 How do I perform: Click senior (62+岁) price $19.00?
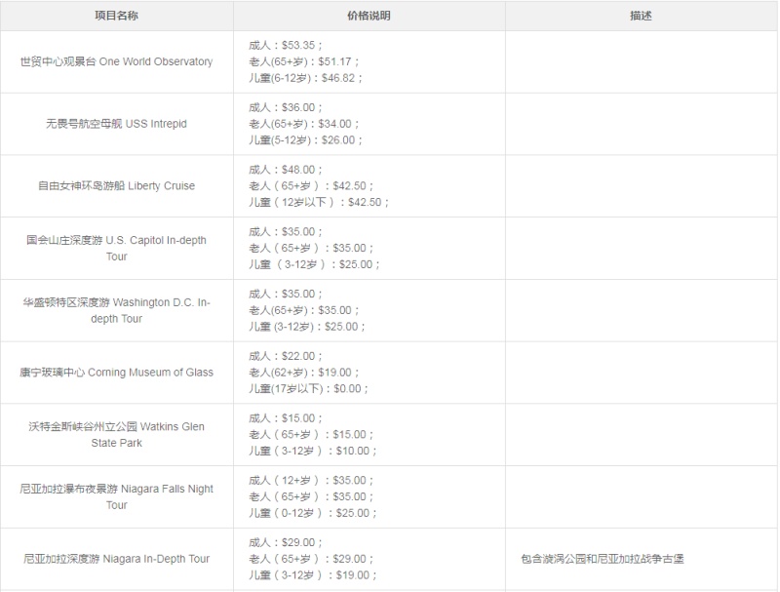334,373
